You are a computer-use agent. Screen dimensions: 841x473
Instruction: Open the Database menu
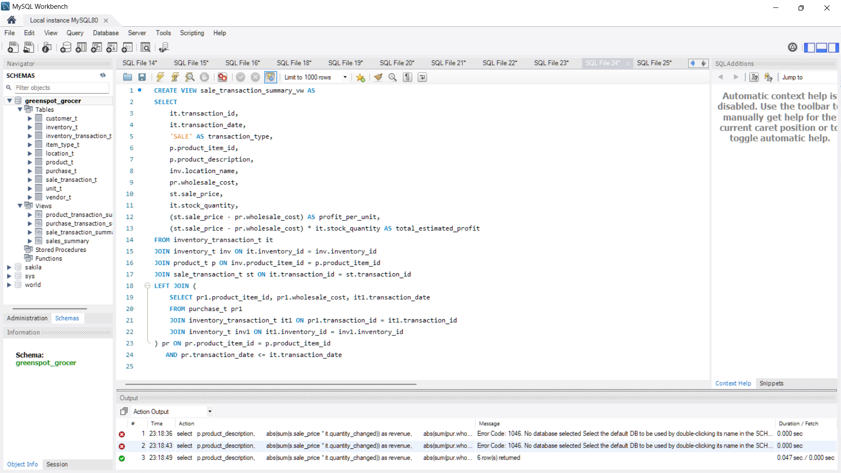[106, 33]
